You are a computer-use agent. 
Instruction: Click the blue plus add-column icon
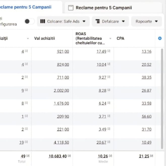pos(159,39)
